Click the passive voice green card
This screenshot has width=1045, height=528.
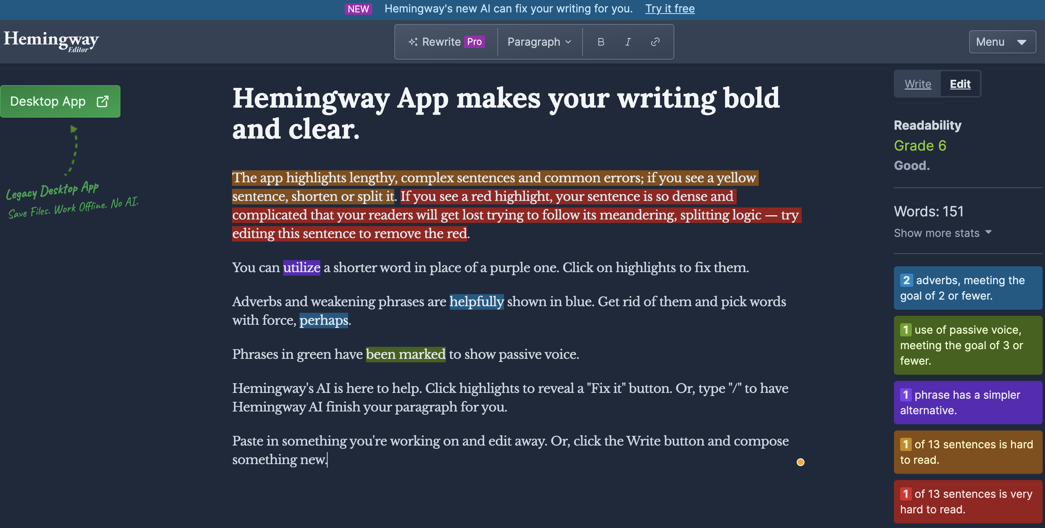(968, 345)
